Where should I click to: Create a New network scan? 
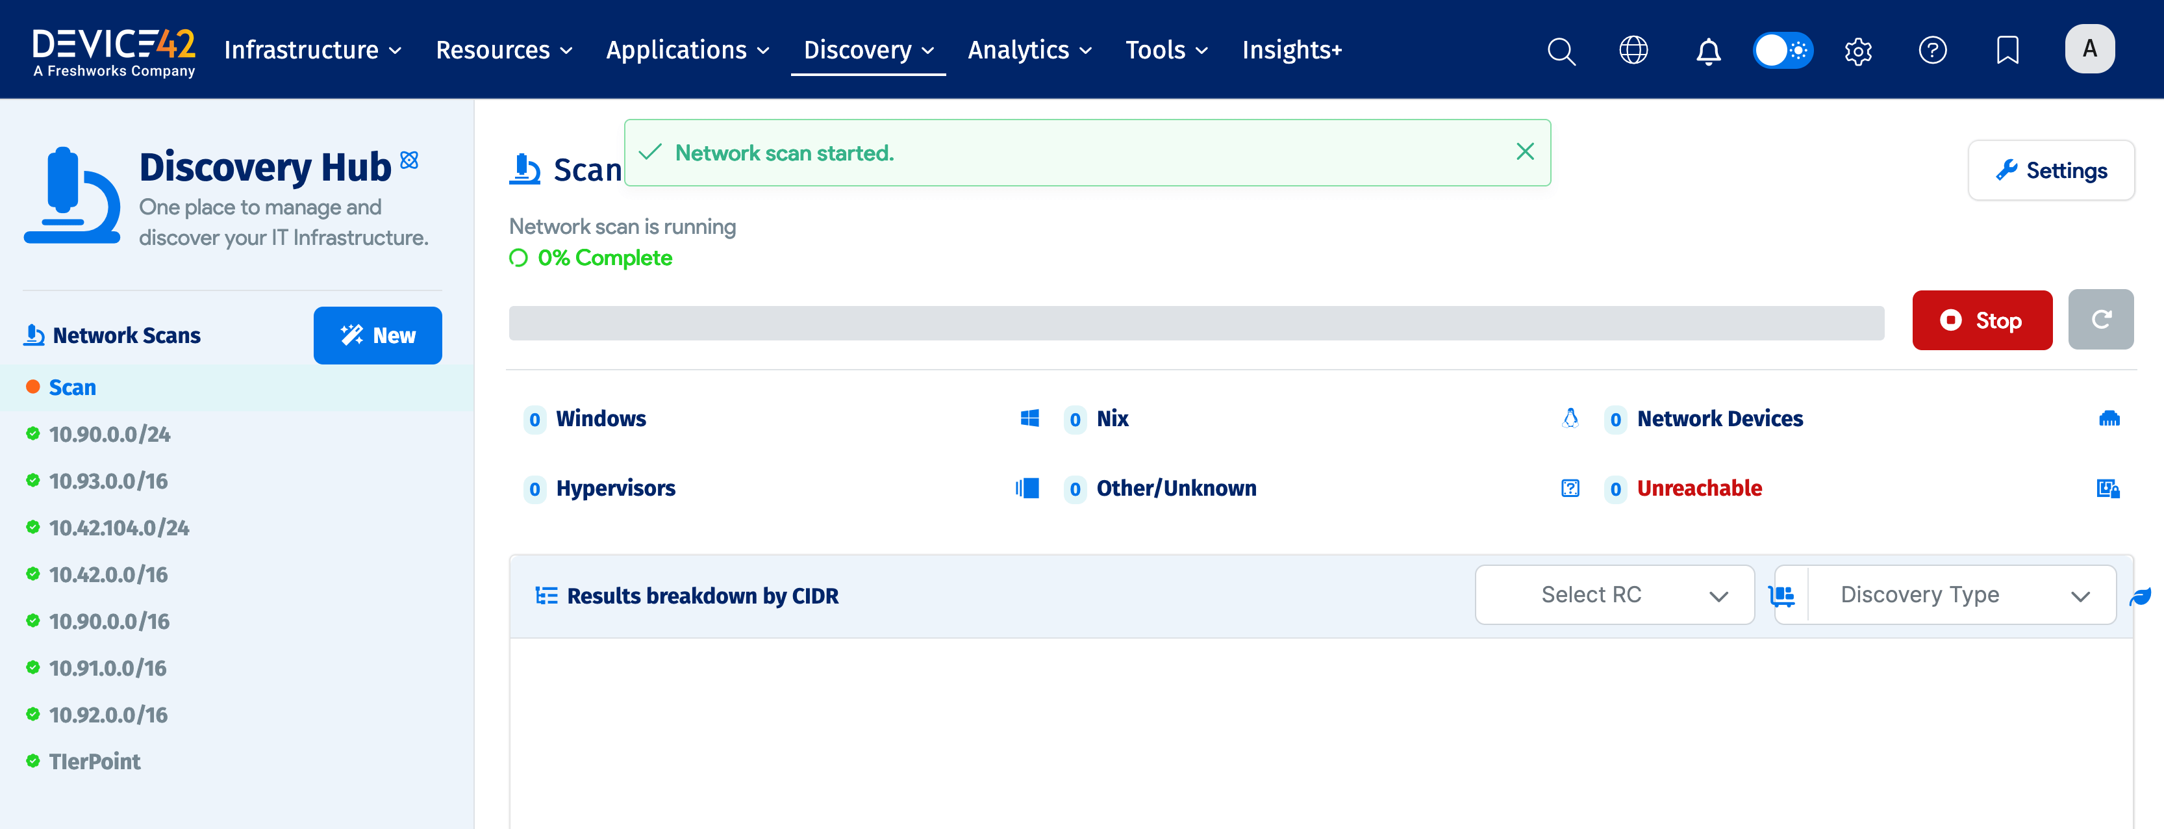point(377,335)
